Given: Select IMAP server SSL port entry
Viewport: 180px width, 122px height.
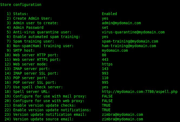Looking at the screenshot, I should click(31, 74).
